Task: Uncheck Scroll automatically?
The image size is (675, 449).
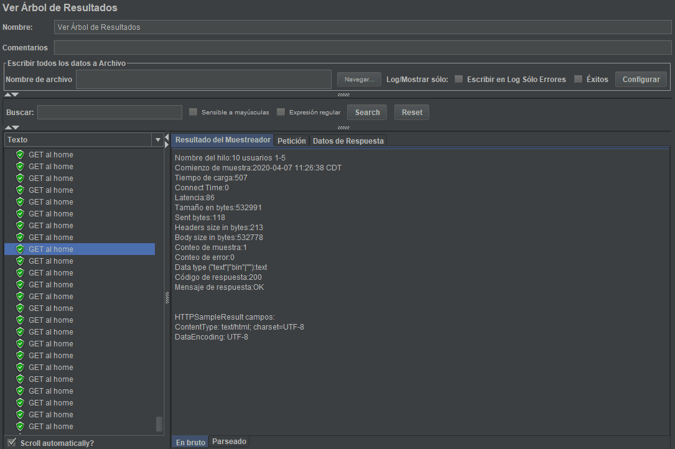Action: tap(11, 442)
